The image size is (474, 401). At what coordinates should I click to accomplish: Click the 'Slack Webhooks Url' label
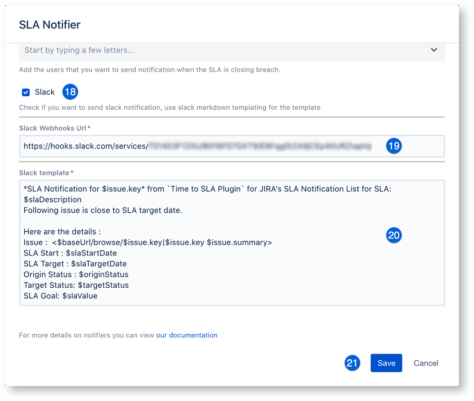53,128
